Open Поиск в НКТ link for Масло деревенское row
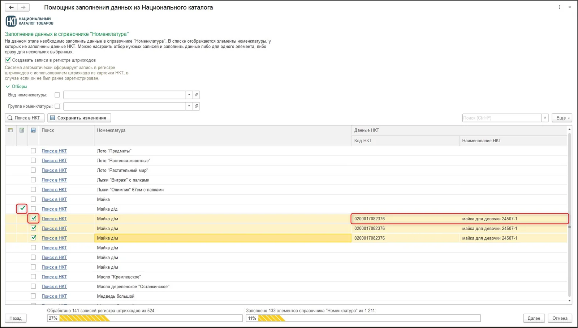 54,286
